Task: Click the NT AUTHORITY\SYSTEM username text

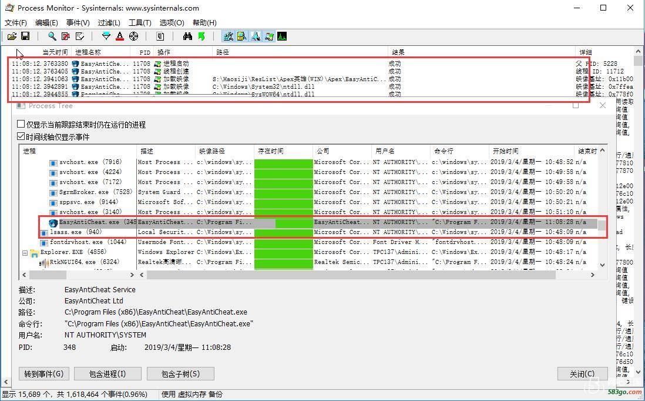Action: [105, 335]
